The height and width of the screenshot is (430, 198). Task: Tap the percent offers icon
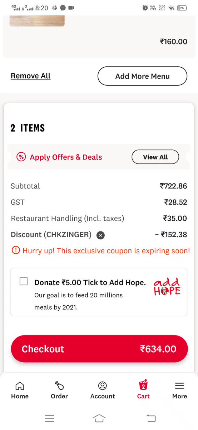tap(21, 157)
